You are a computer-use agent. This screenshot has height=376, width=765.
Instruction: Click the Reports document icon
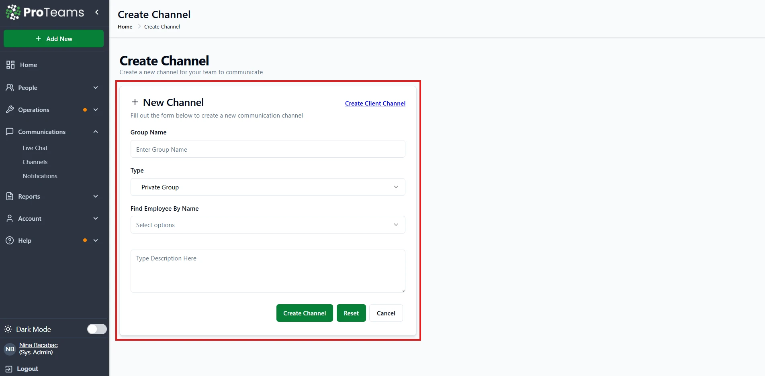click(x=10, y=196)
